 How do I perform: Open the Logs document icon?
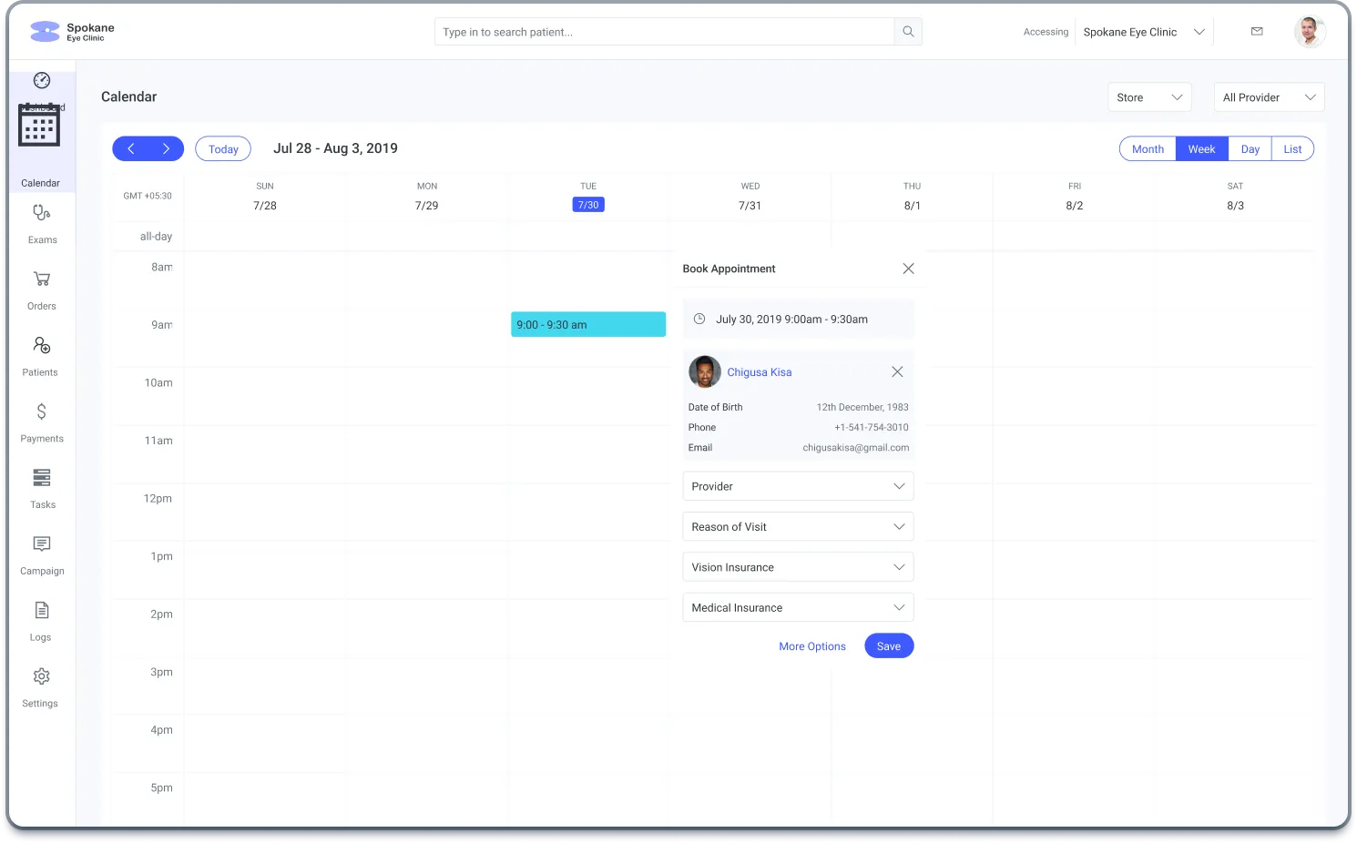pyautogui.click(x=42, y=611)
